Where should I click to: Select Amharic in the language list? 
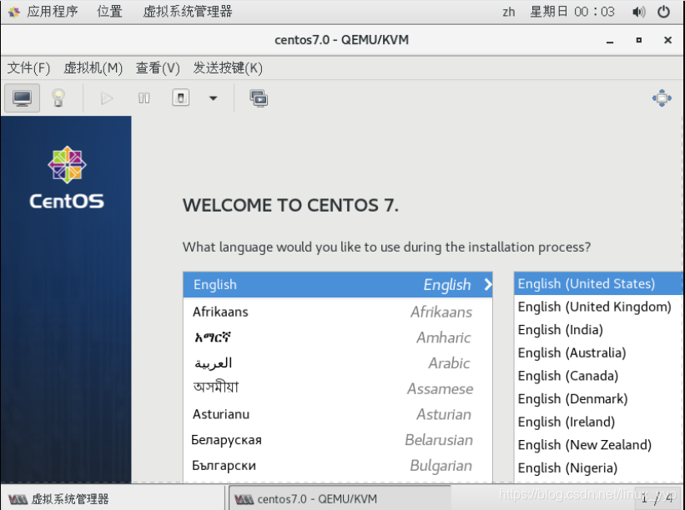(338, 337)
